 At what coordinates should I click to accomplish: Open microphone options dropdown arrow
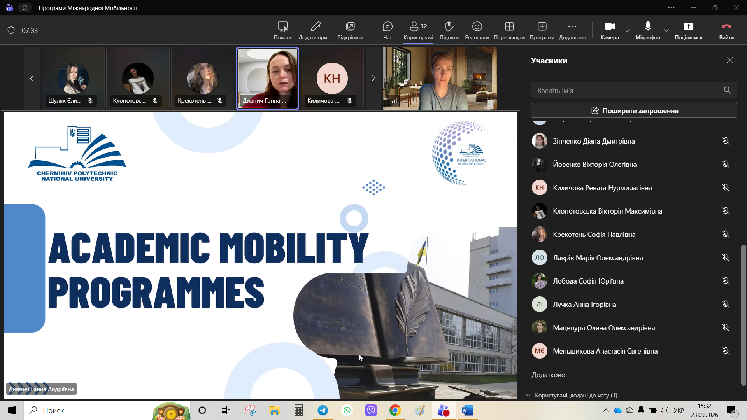[x=666, y=30]
